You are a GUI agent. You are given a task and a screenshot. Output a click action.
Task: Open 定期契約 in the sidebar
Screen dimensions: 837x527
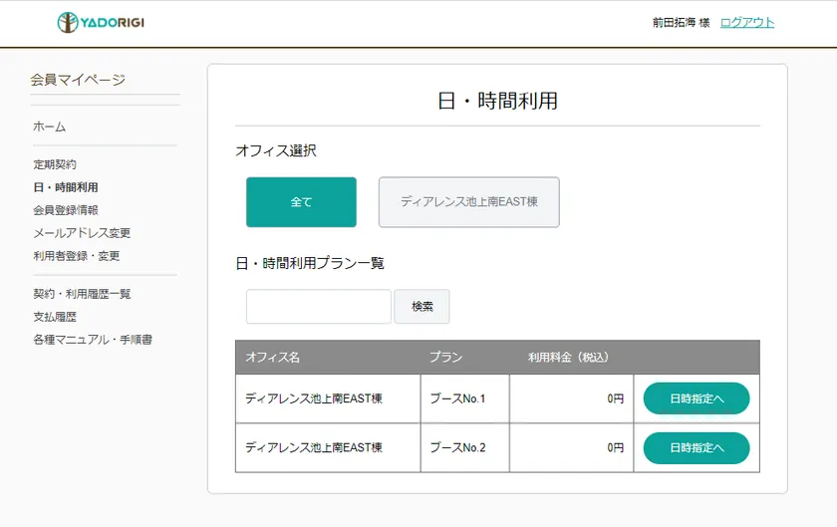[x=55, y=164]
